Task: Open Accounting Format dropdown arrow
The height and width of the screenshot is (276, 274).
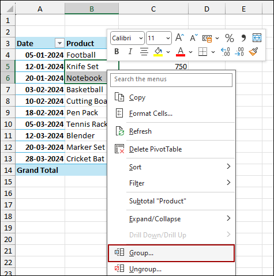Action: (x=217, y=38)
